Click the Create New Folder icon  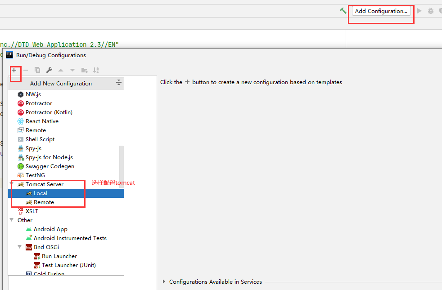(x=84, y=70)
